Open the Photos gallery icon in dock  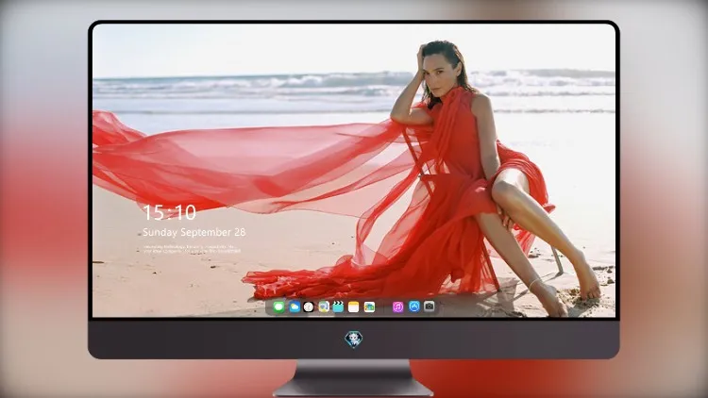[369, 307]
